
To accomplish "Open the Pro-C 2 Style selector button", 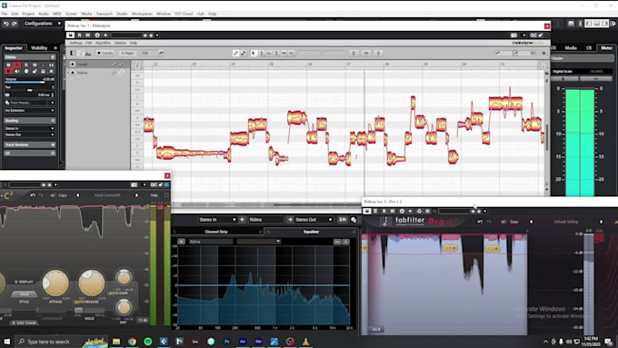I will tap(24, 294).
